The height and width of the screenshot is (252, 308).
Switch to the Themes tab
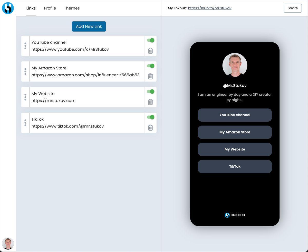(x=72, y=8)
